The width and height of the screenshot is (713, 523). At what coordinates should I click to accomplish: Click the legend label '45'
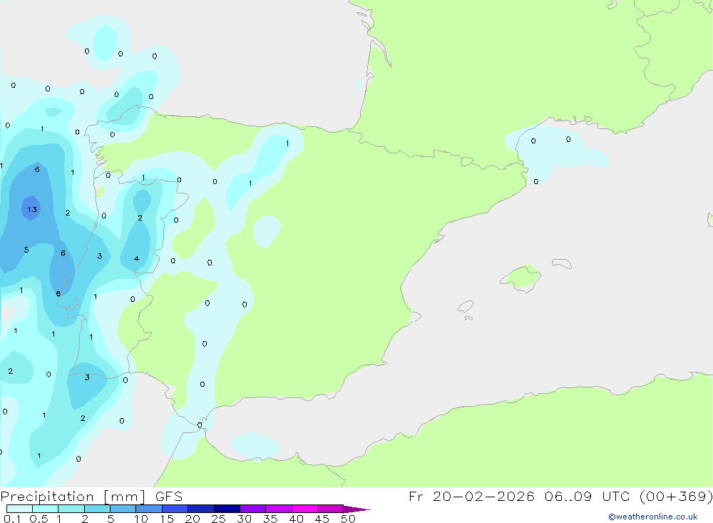[322, 519]
